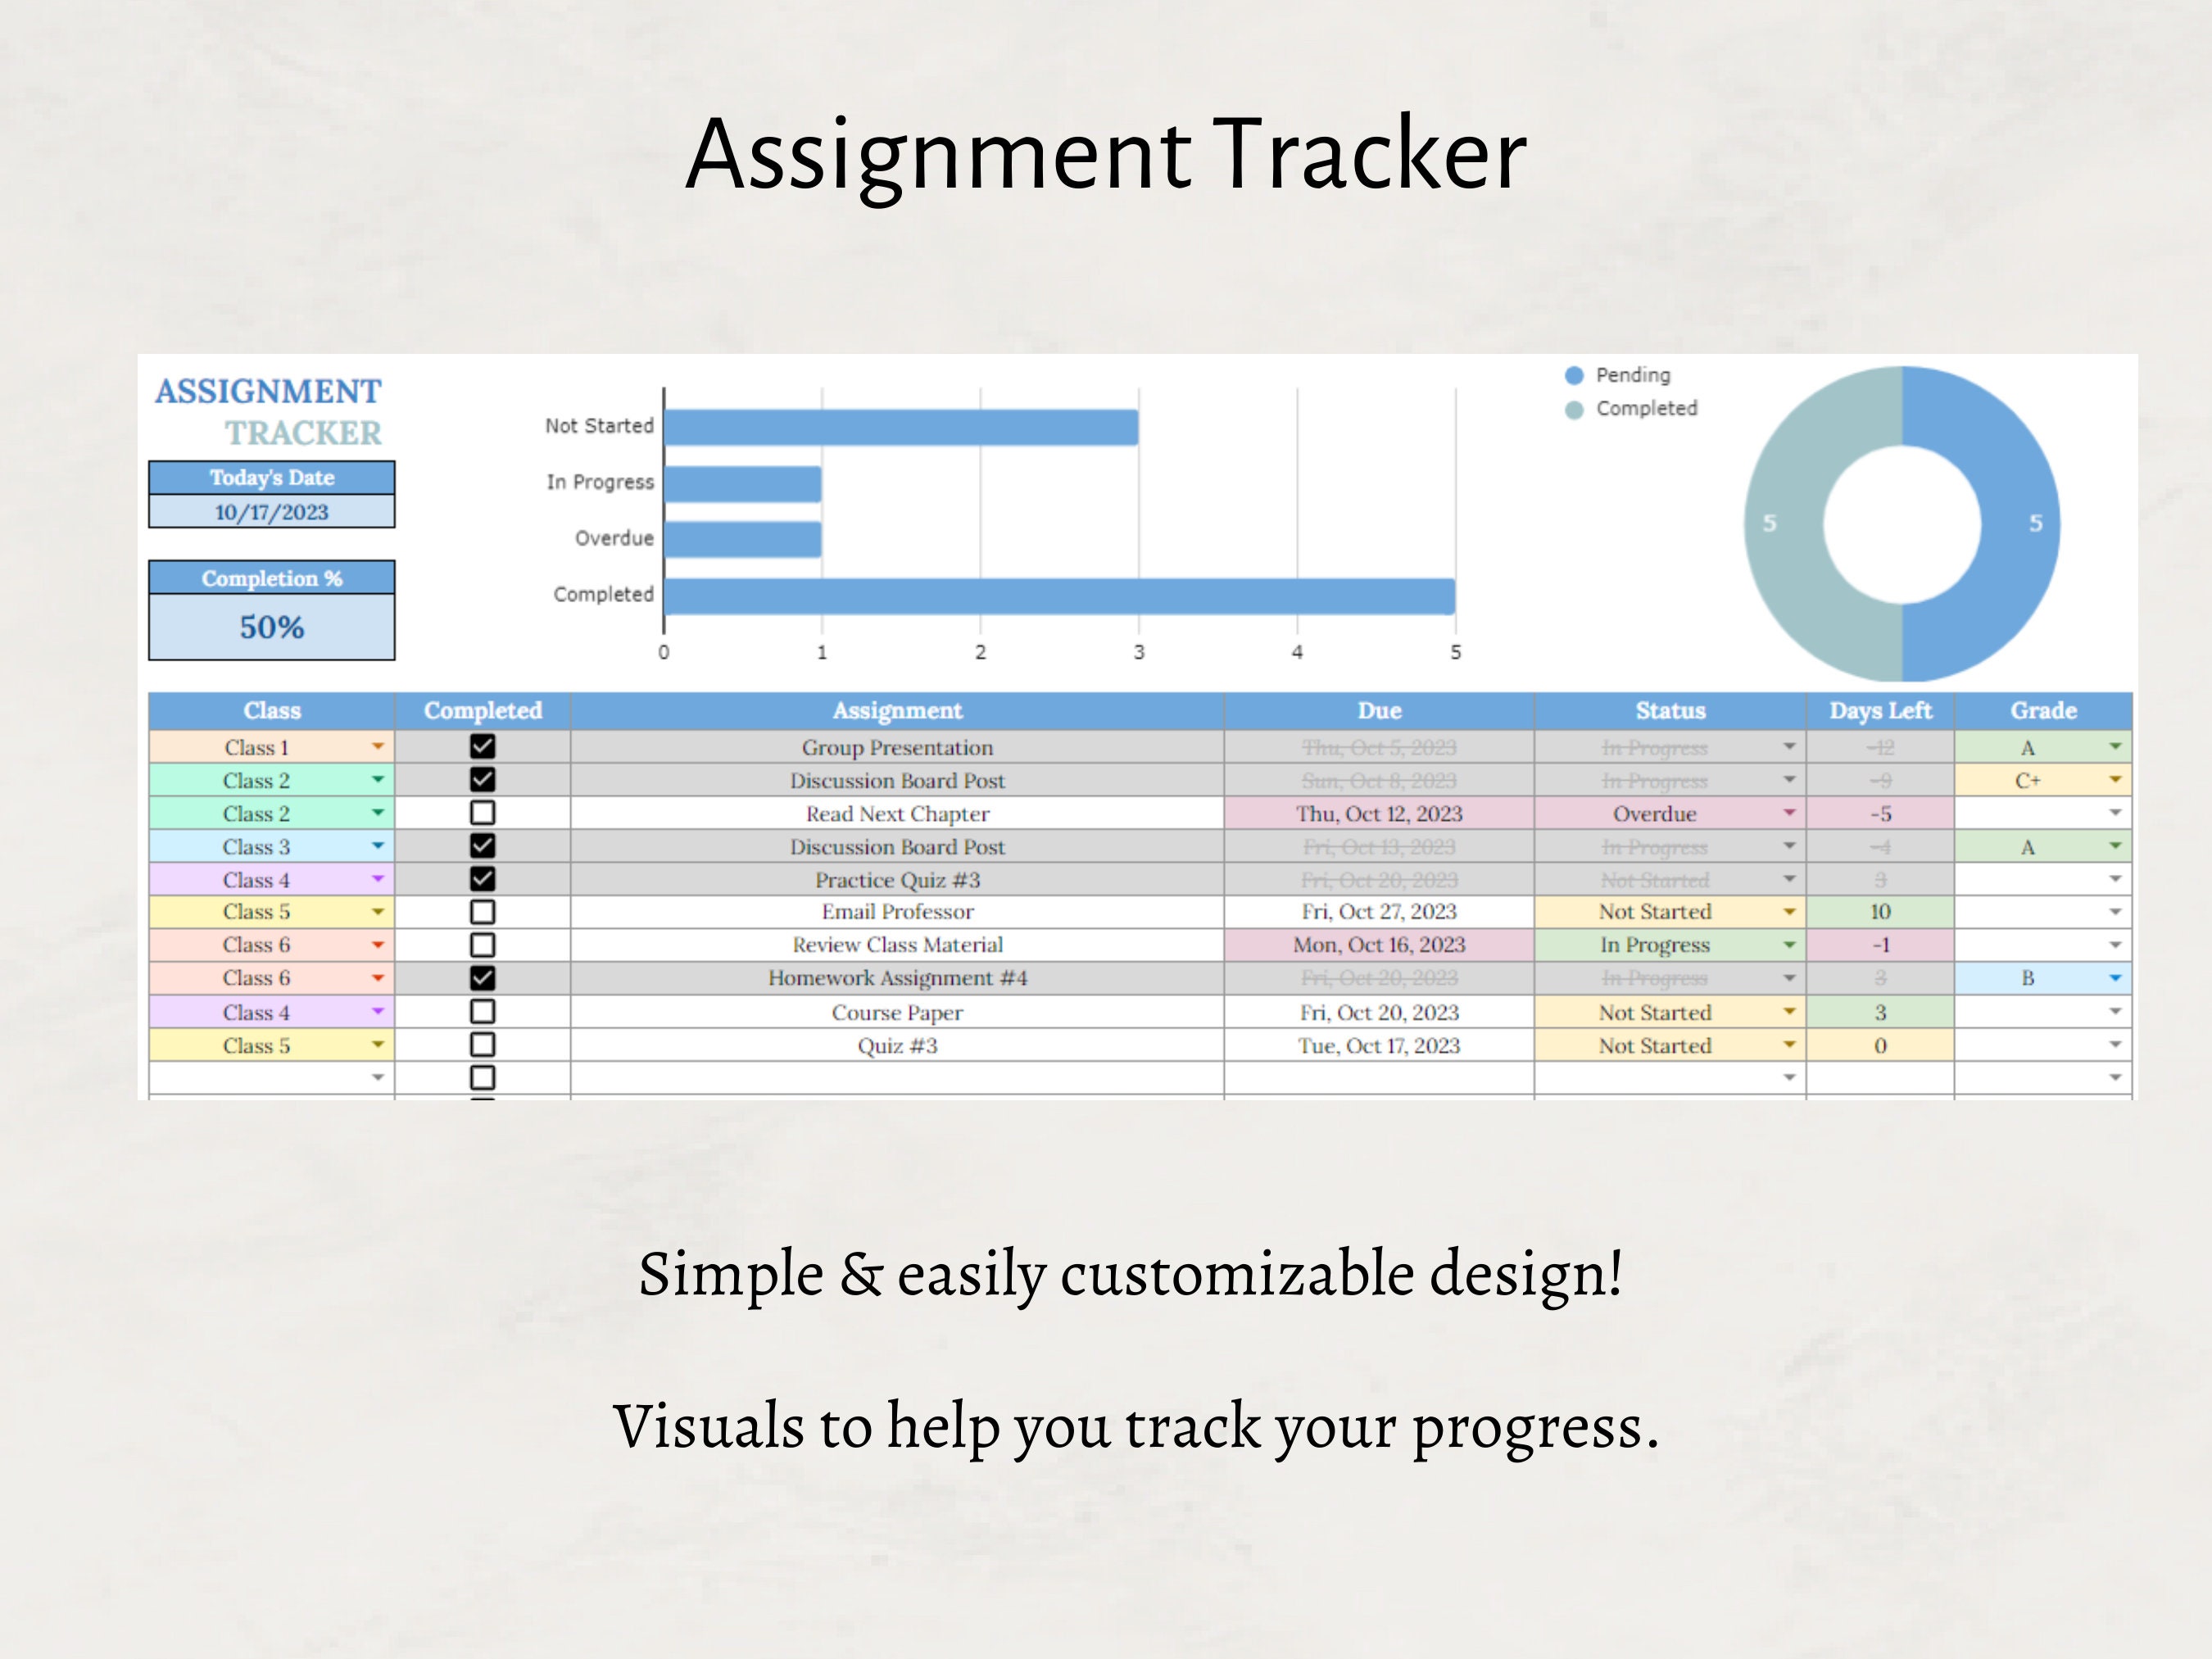Open the Grade dropdown showing C+

[x=2115, y=780]
